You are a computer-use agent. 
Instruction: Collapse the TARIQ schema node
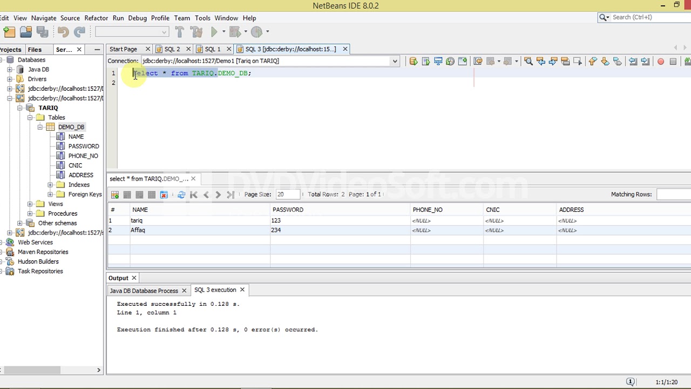pyautogui.click(x=19, y=108)
